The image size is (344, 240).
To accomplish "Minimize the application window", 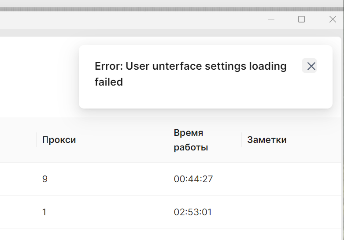I will pos(271,19).
